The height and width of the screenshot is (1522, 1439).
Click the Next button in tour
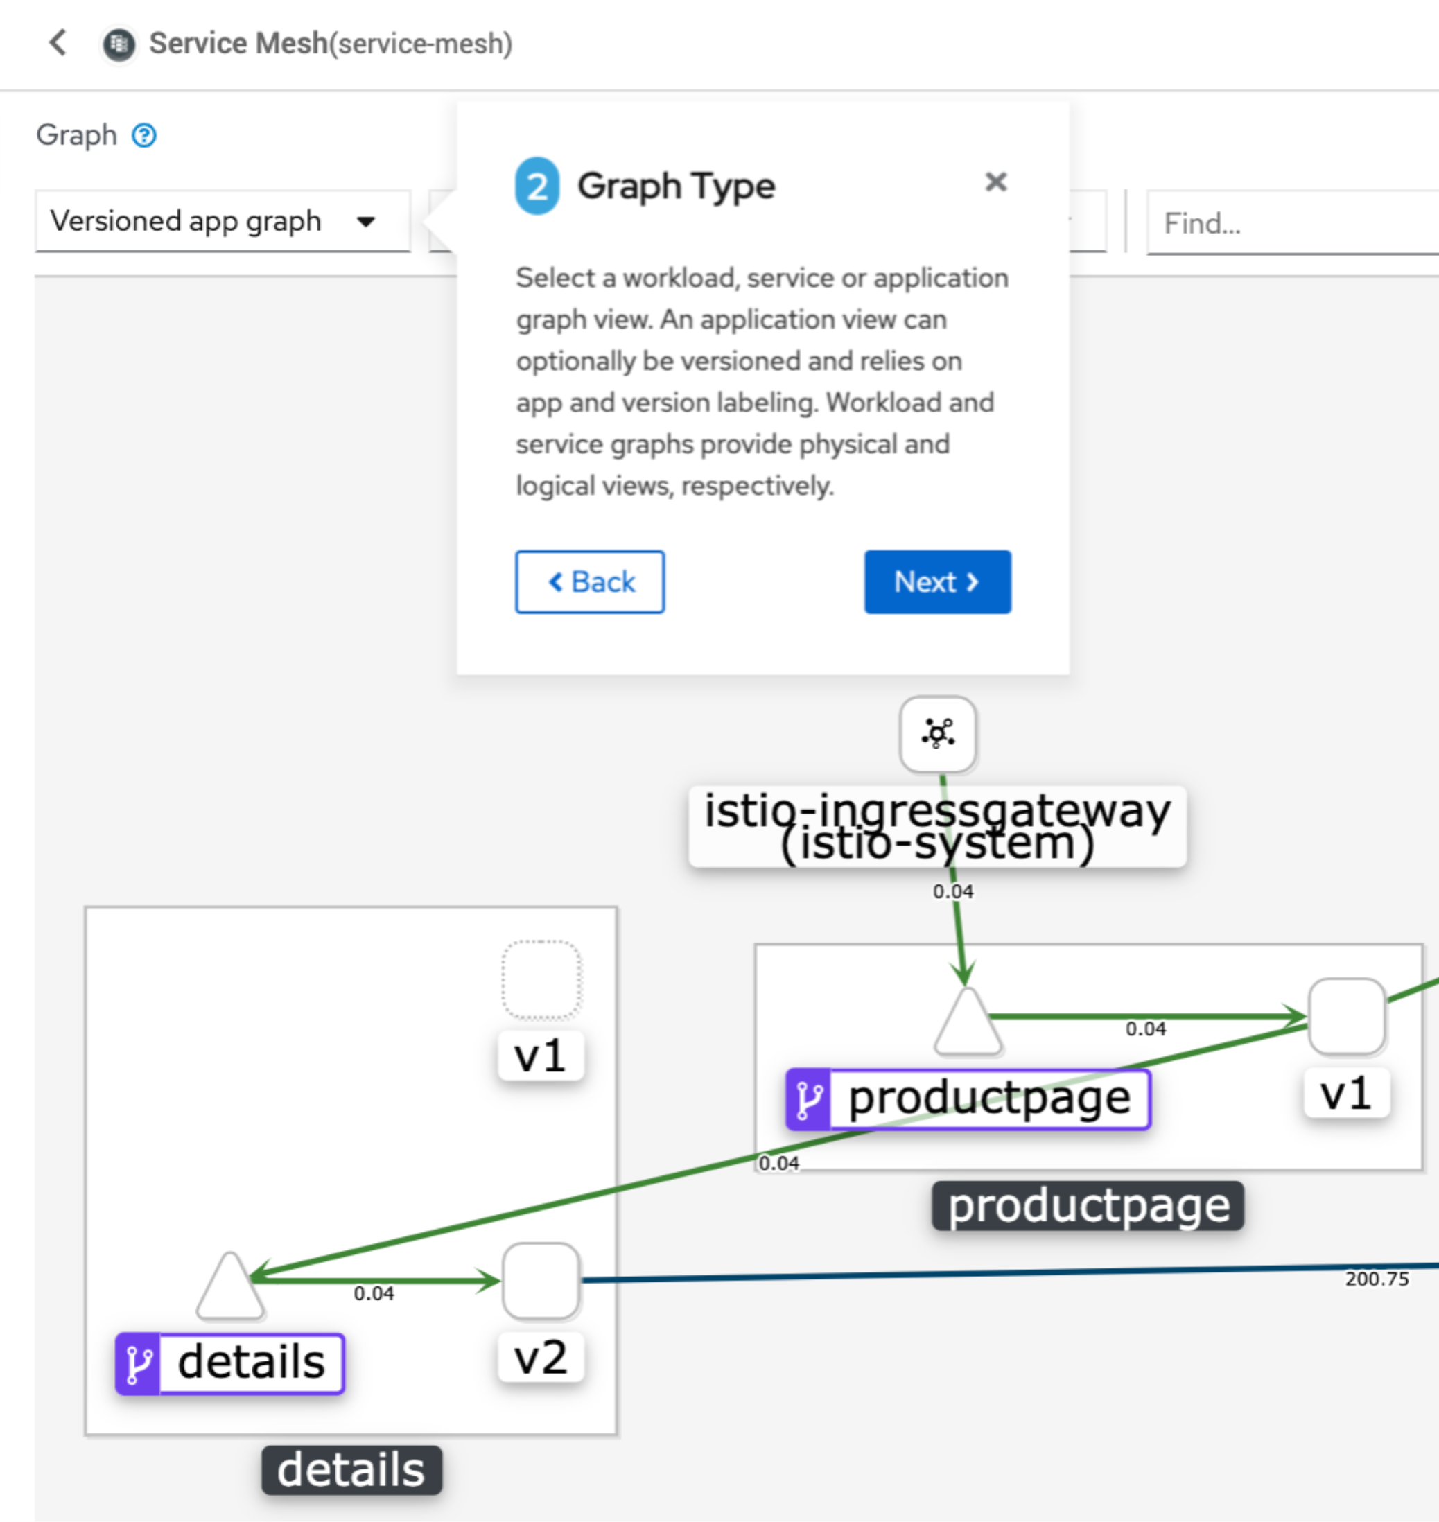click(x=936, y=581)
